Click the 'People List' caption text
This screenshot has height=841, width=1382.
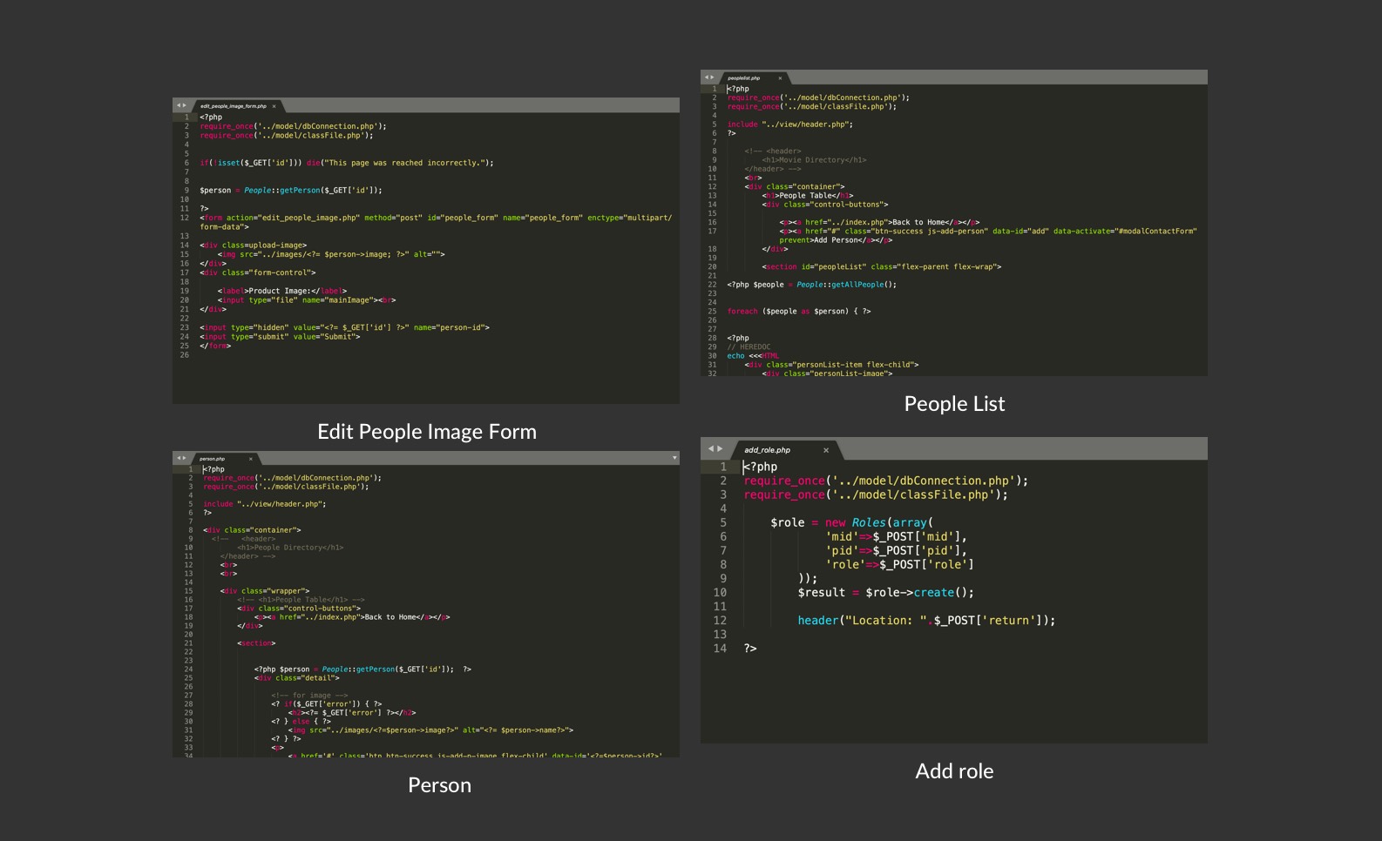(954, 404)
